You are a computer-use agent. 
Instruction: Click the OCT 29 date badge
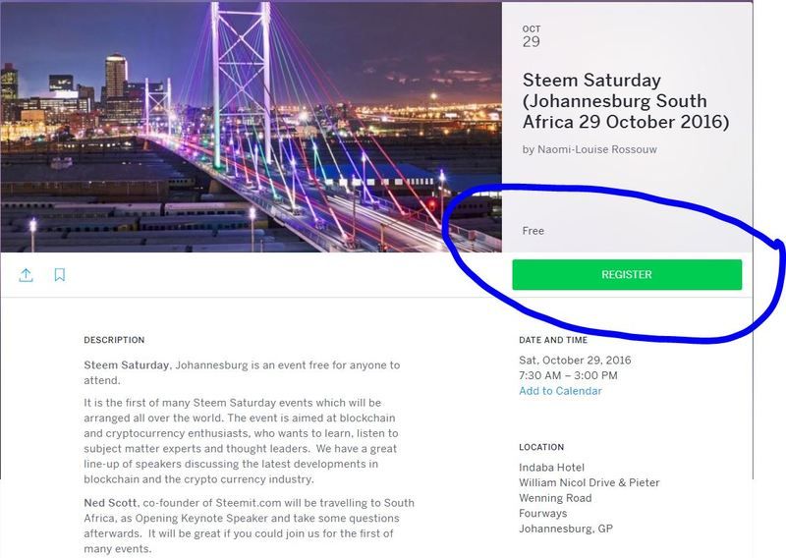(532, 36)
